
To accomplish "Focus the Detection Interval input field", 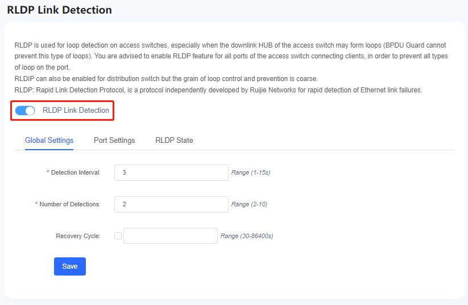I will tap(171, 172).
